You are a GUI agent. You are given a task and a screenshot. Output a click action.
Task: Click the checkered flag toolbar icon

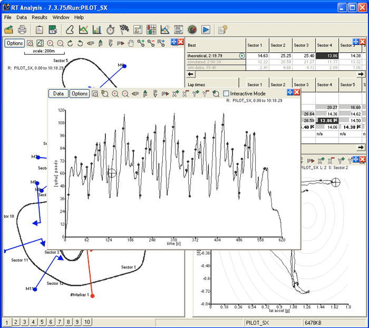(124, 30)
